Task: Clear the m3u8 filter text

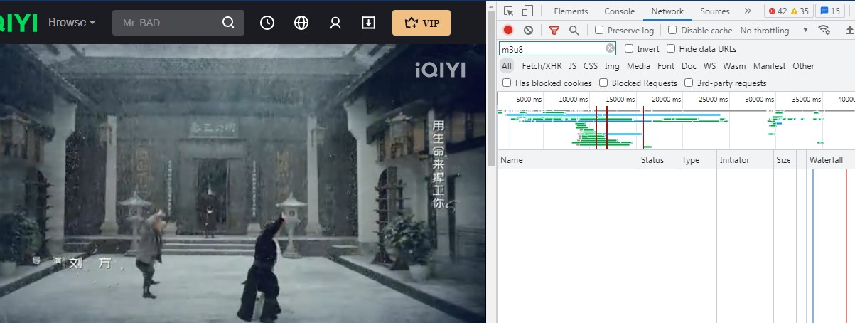Action: point(610,48)
